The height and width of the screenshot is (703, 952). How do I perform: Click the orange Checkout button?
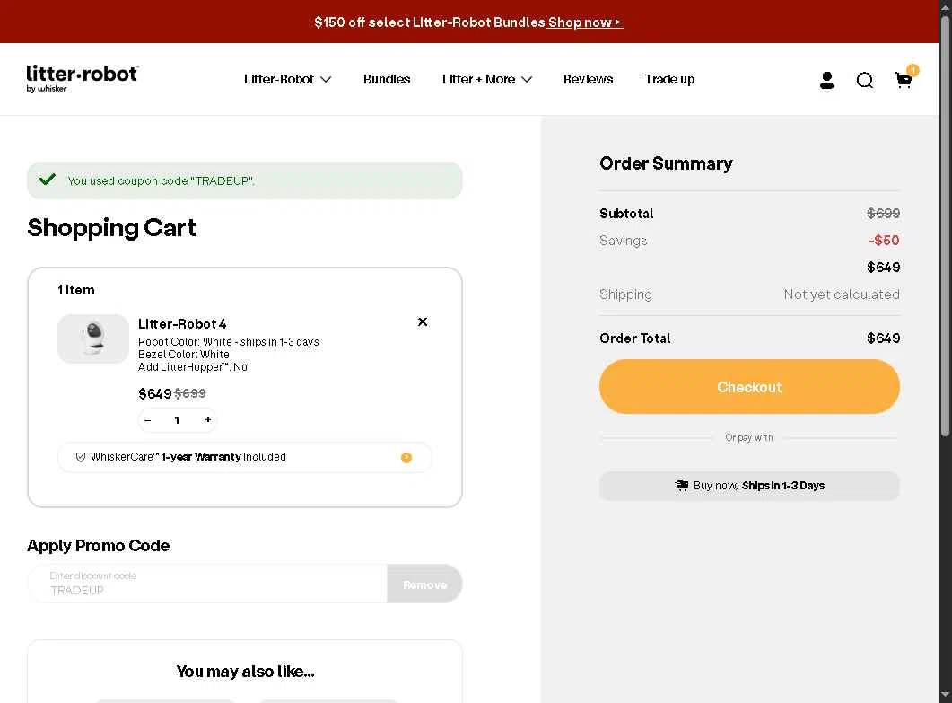click(749, 386)
